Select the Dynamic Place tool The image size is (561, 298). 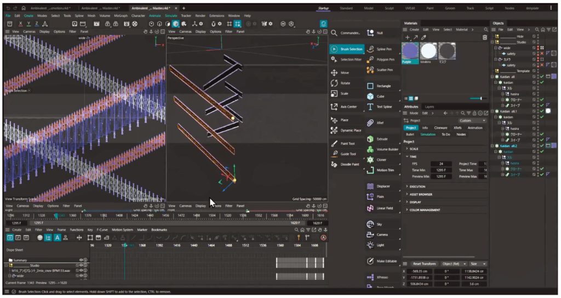pos(346,131)
